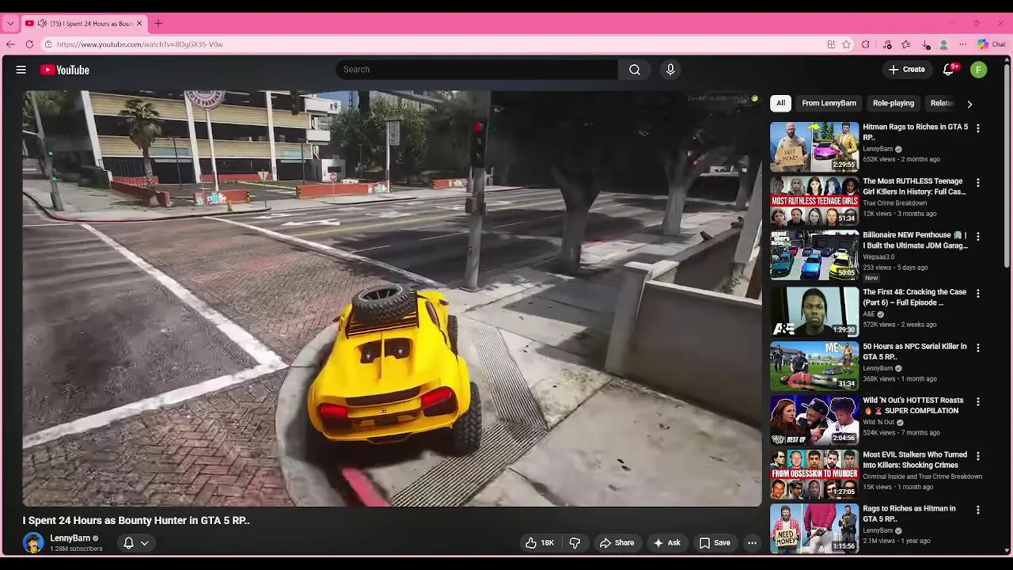Go to YouTube home via logo
The image size is (1013, 570).
pos(65,70)
